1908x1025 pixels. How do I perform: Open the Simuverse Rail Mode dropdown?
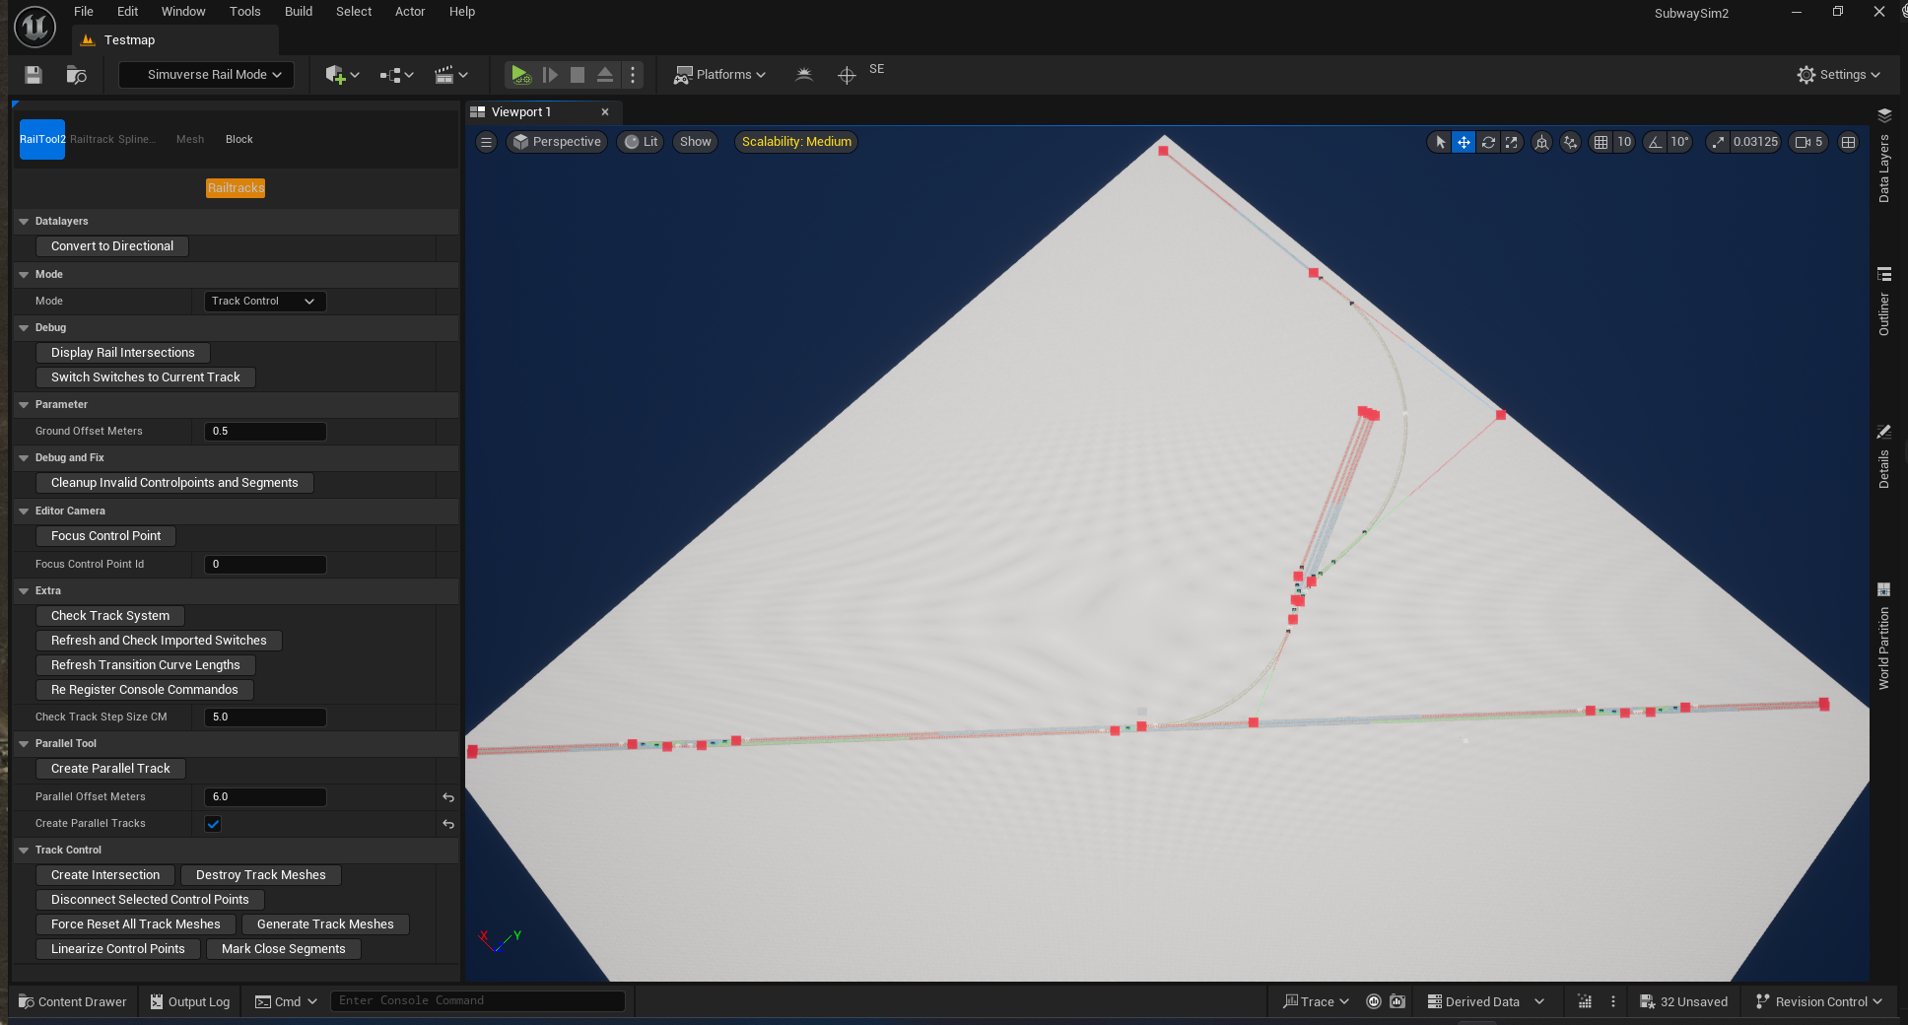click(207, 75)
